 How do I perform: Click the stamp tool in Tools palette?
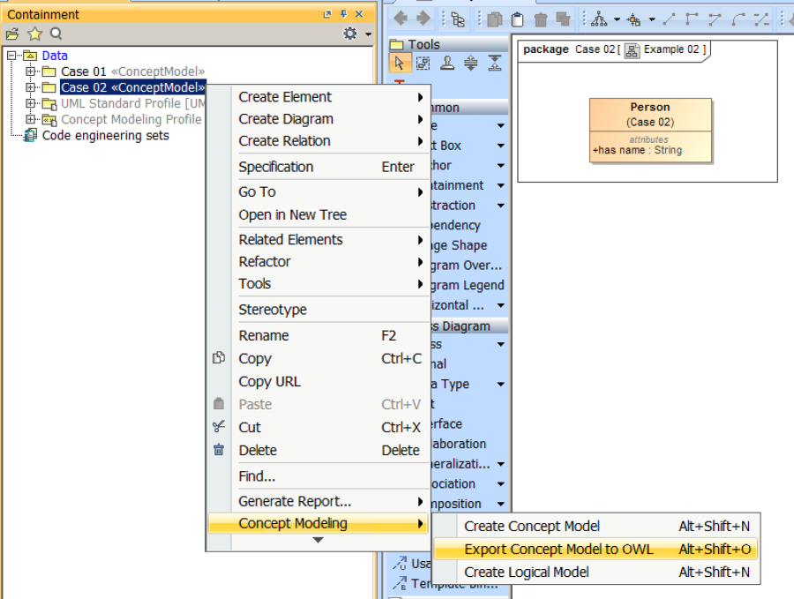point(447,63)
